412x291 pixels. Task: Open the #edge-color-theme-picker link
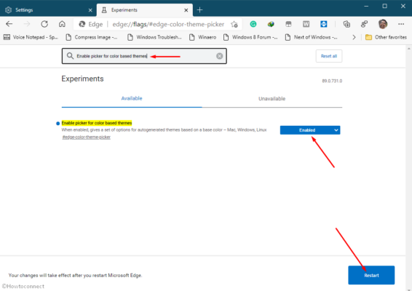tap(86, 137)
